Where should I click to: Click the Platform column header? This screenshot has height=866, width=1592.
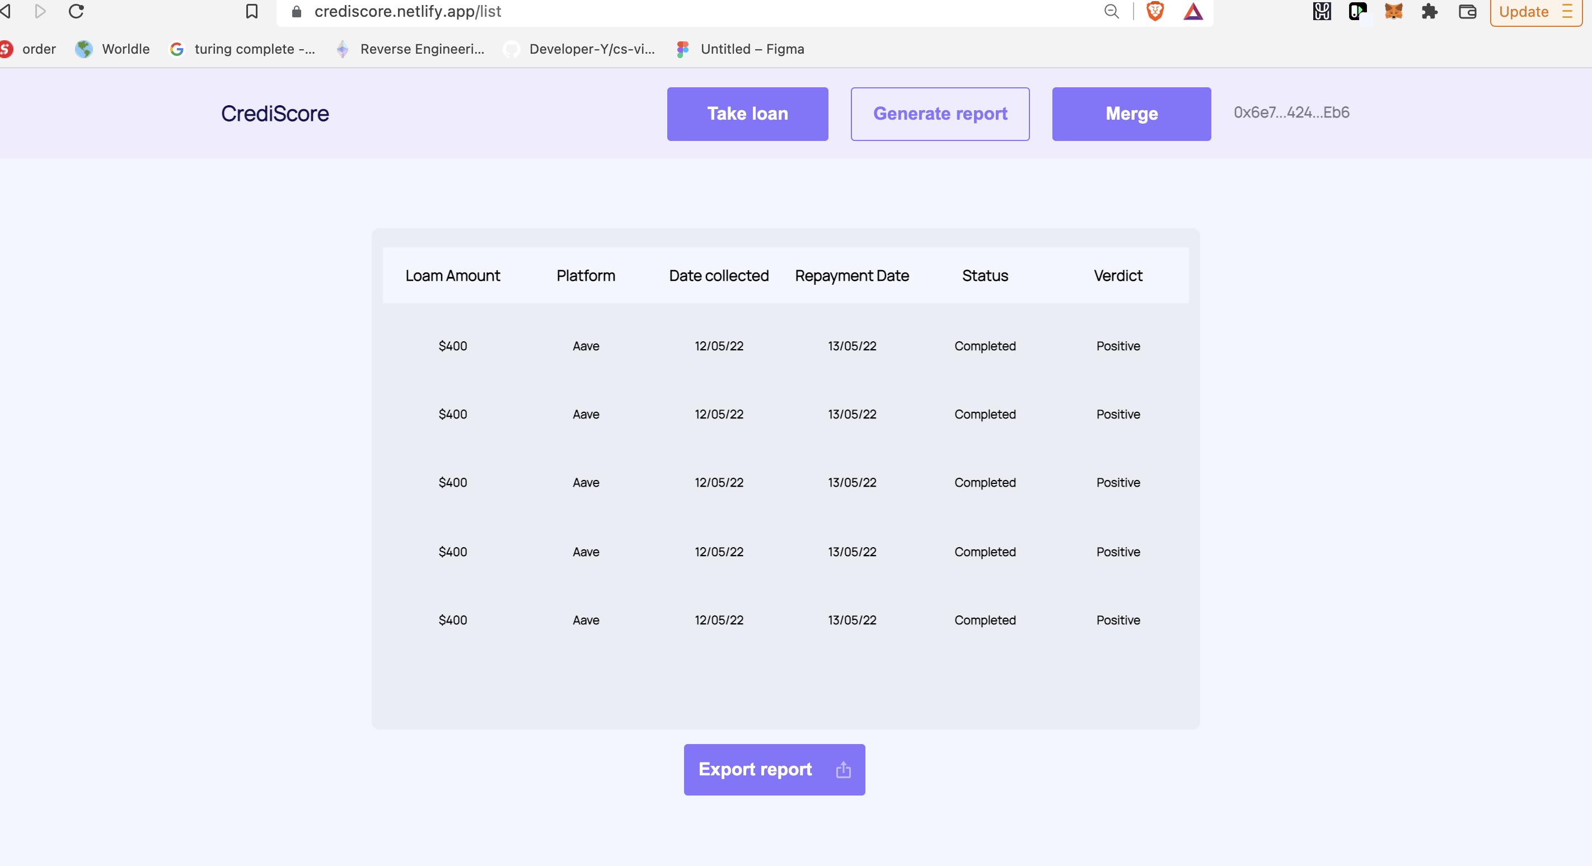(x=586, y=275)
